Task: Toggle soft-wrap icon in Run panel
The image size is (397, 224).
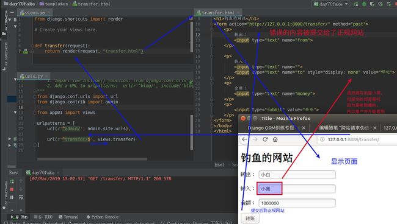Action: tap(21, 197)
